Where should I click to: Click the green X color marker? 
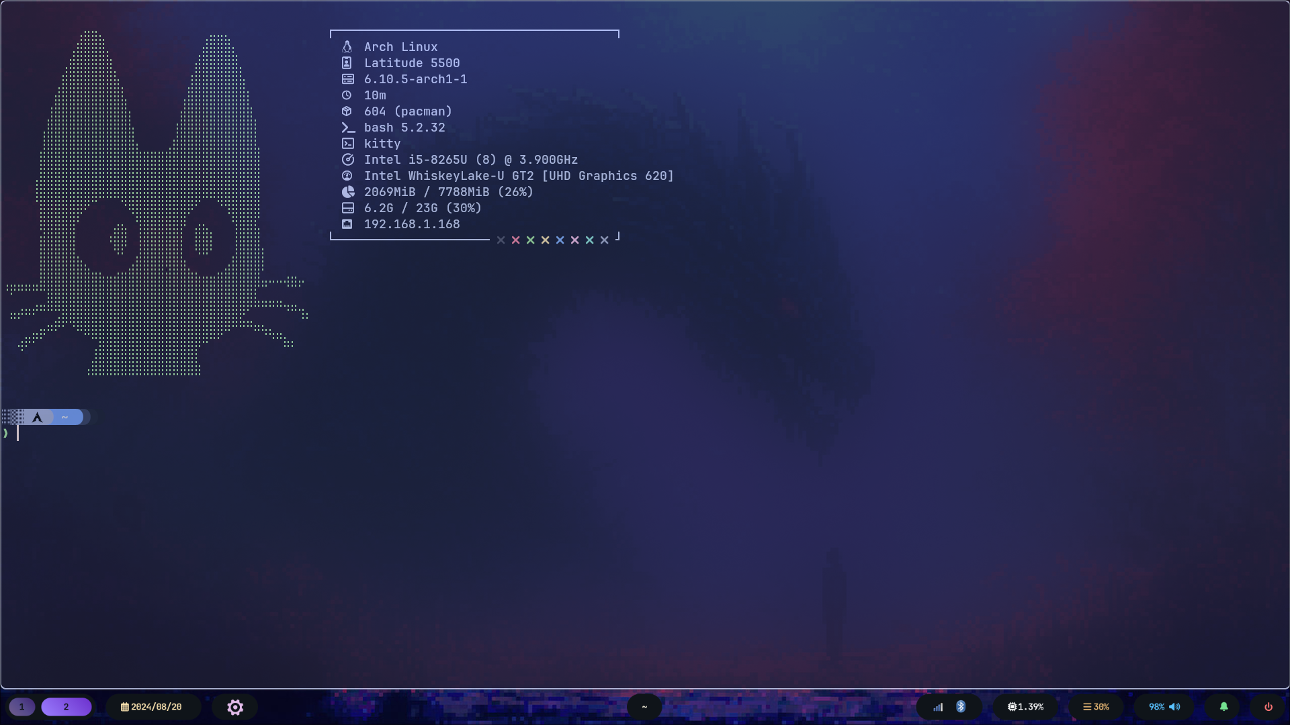click(530, 240)
